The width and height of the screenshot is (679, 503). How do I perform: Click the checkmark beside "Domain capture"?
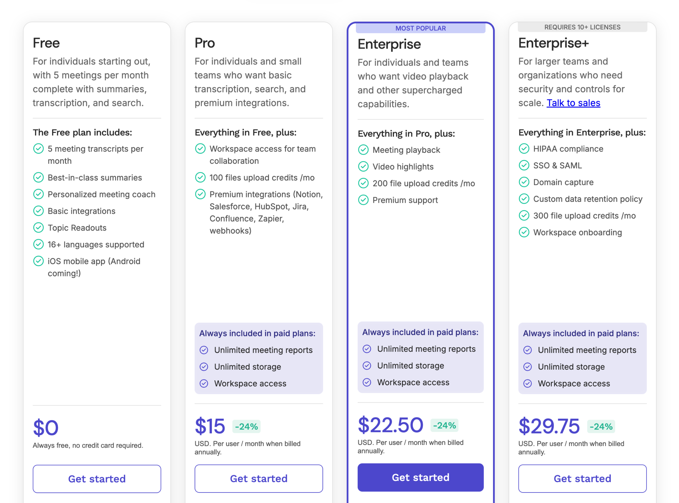(x=524, y=182)
